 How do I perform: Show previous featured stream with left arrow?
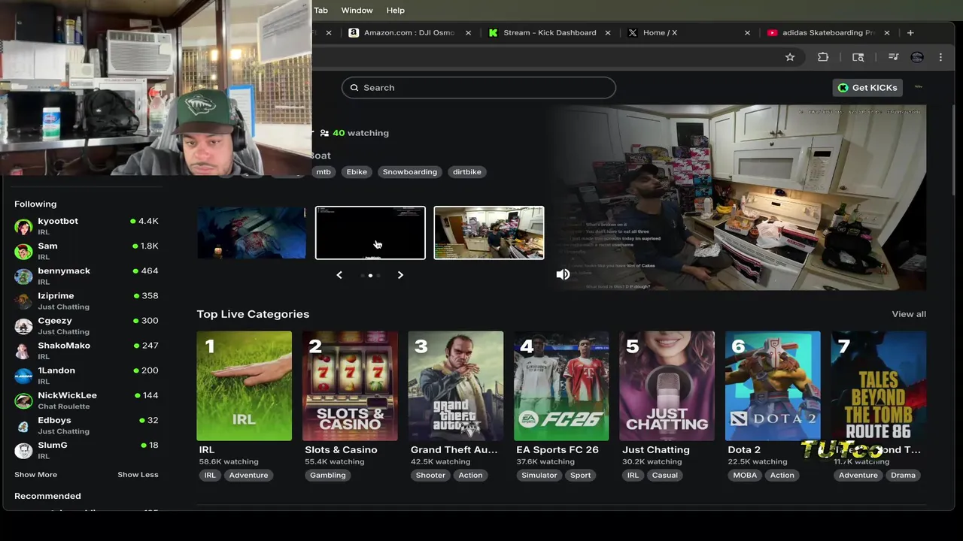339,275
